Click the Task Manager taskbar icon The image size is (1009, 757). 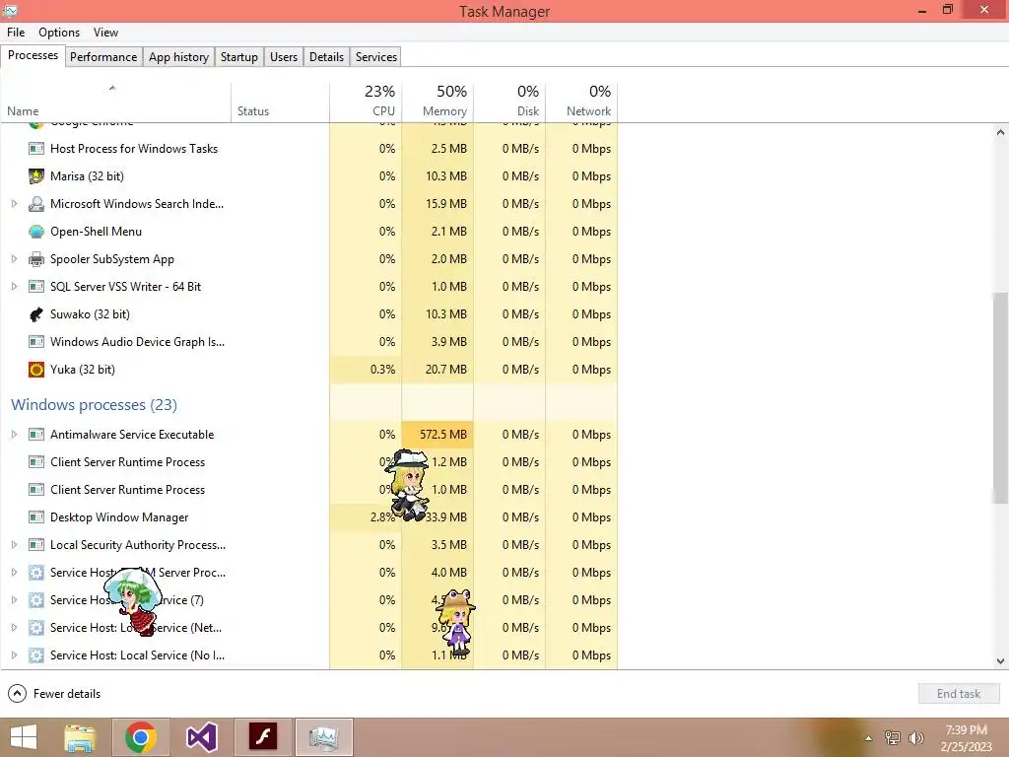pos(323,737)
